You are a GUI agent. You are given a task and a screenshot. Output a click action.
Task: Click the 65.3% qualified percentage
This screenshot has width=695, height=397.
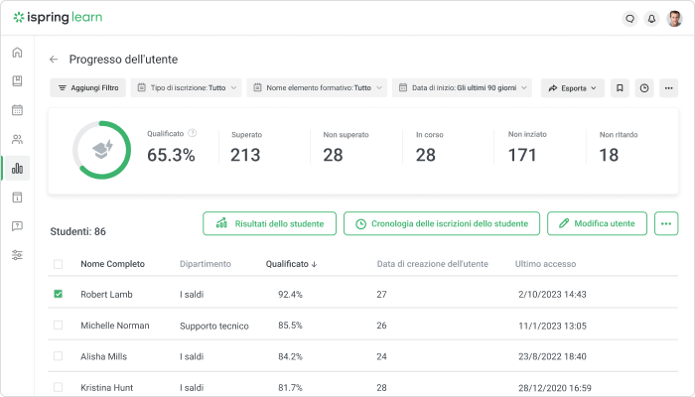(x=171, y=155)
